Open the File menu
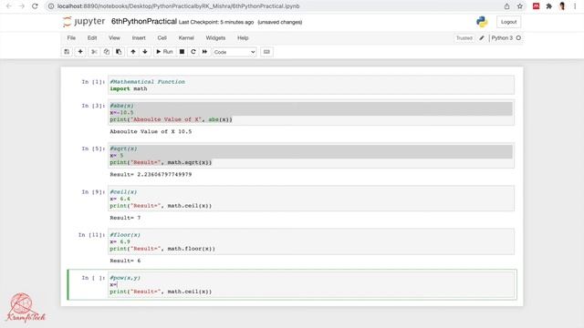 coord(71,38)
